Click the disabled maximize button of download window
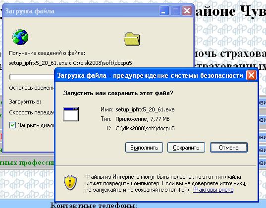Viewport: 266px width, 208px height. (175, 11)
